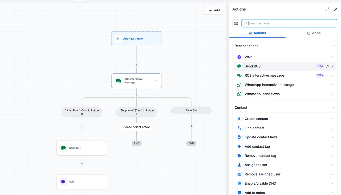
Task: Expand the Send RCS action row chevron
Action: pyautogui.click(x=332, y=66)
